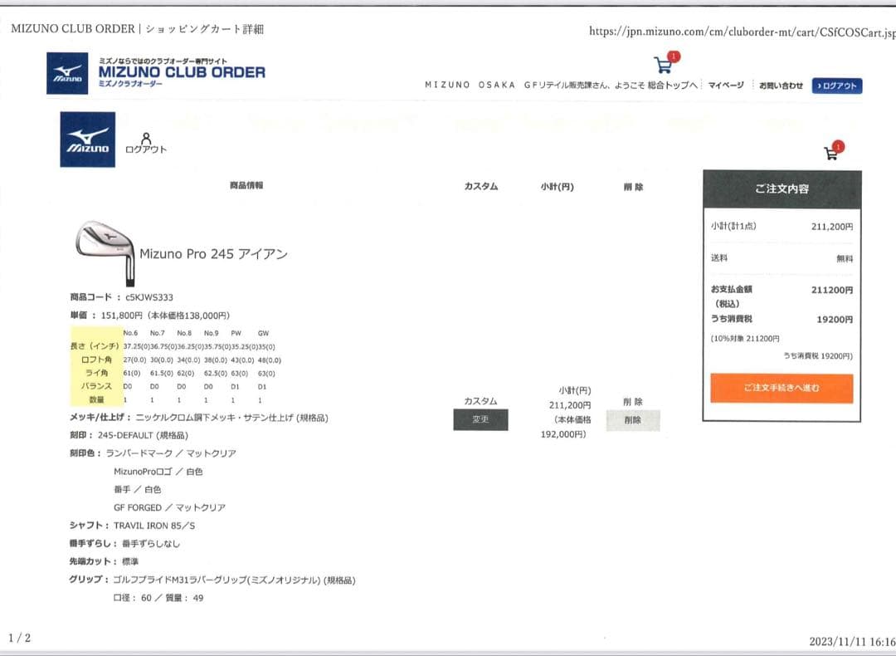Click the ご注文内容 panel header

pos(782,188)
